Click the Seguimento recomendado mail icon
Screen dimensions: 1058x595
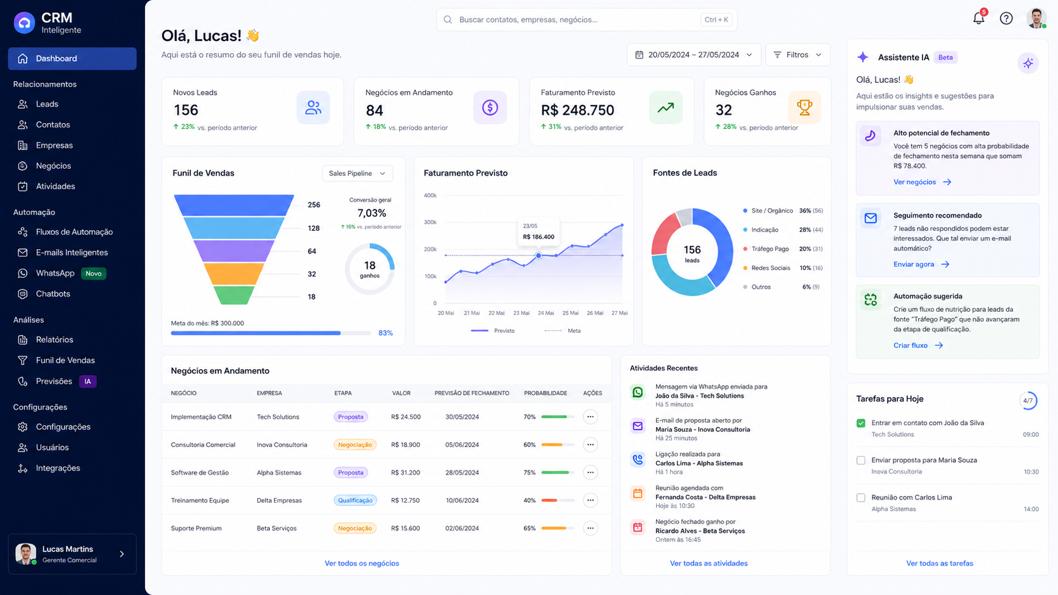871,218
